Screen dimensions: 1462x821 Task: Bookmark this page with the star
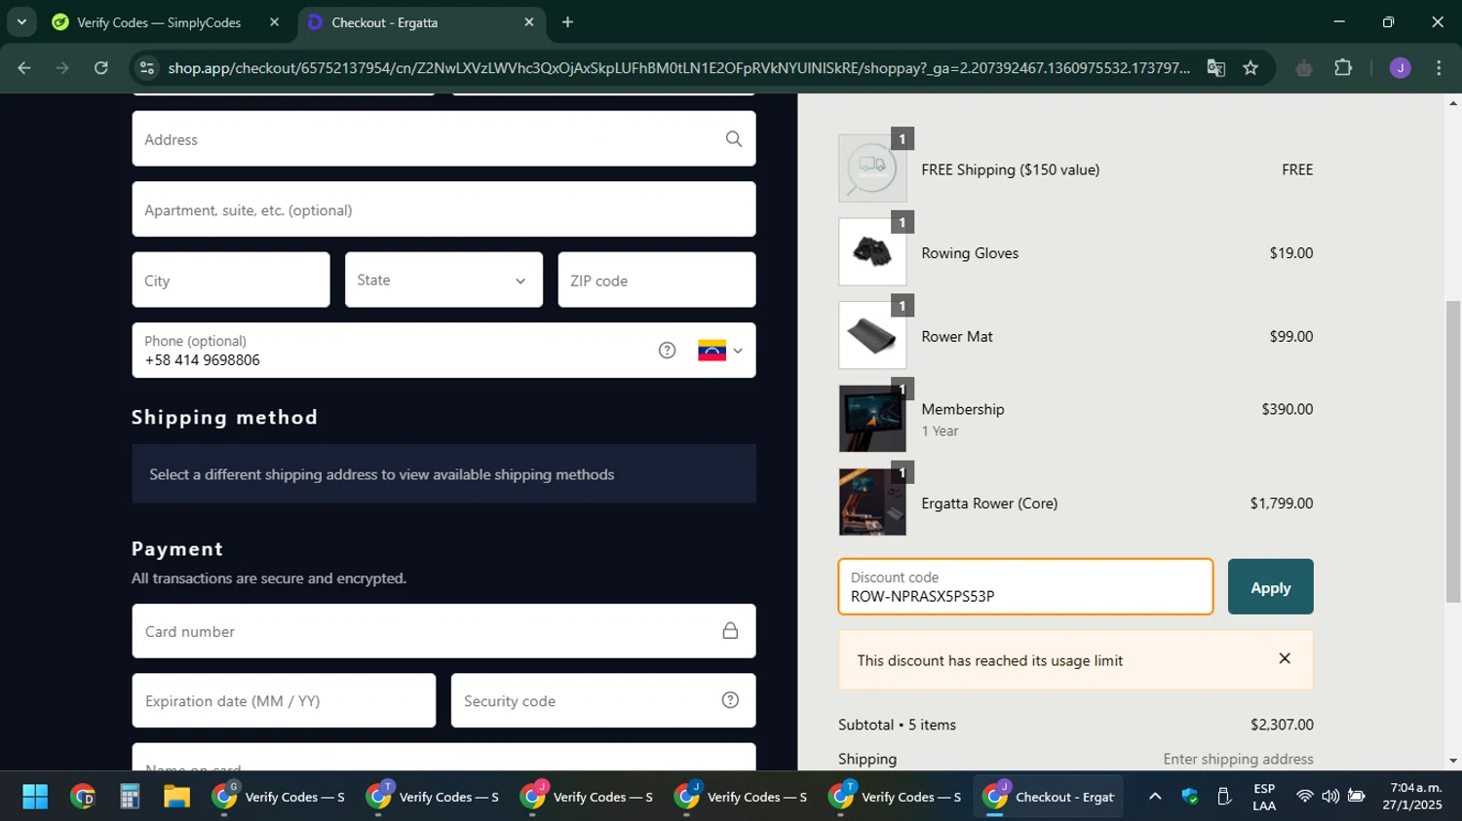click(x=1250, y=68)
